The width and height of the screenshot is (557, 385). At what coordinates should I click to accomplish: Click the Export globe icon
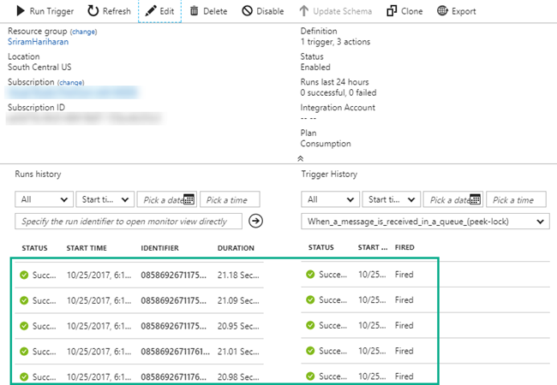tap(442, 11)
